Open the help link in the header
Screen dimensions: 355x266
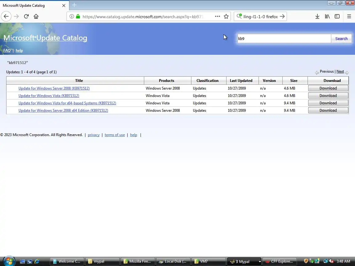pyautogui.click(x=19, y=50)
